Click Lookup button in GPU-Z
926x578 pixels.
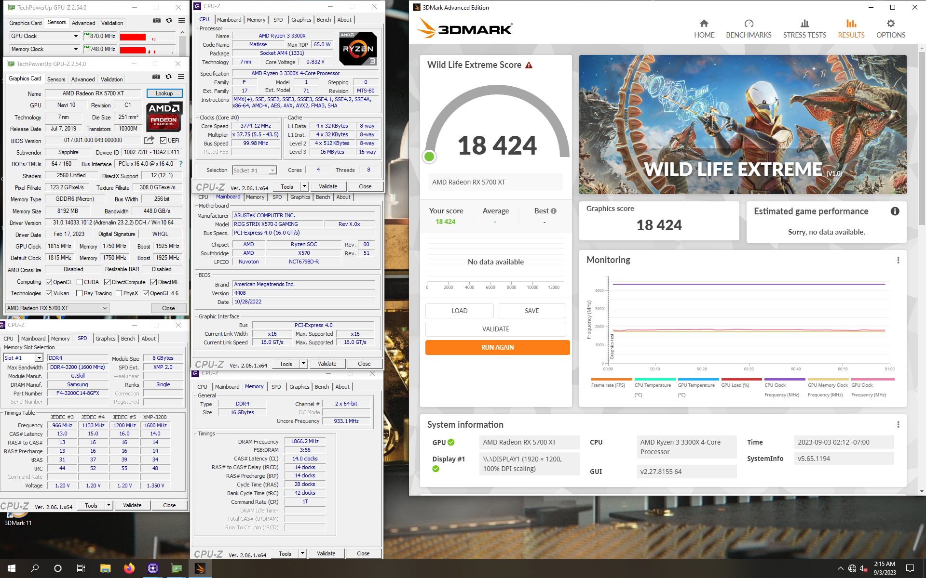coord(164,93)
